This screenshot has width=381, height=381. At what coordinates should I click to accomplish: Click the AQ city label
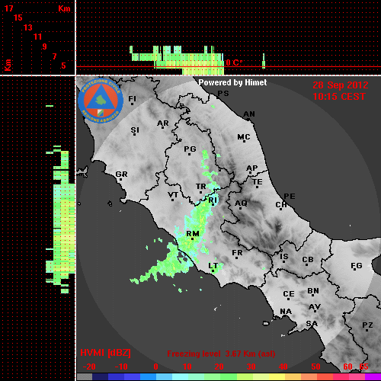click(x=241, y=203)
